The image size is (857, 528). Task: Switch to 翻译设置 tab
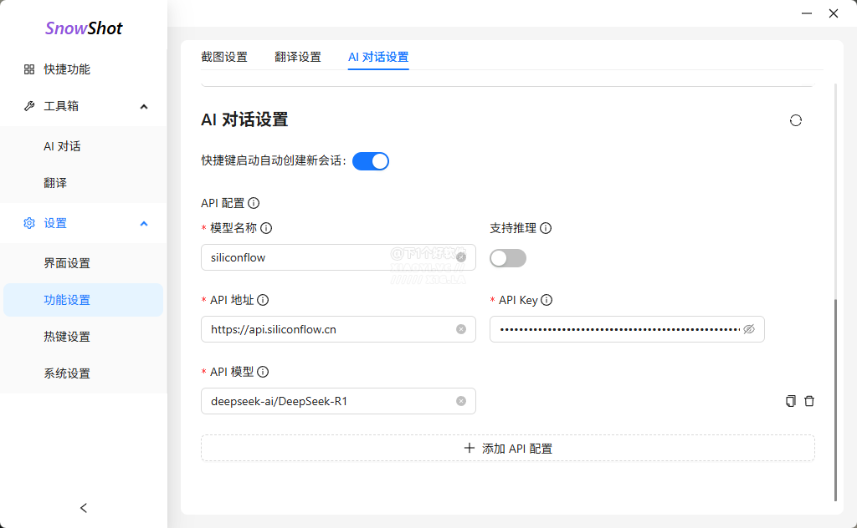(298, 57)
